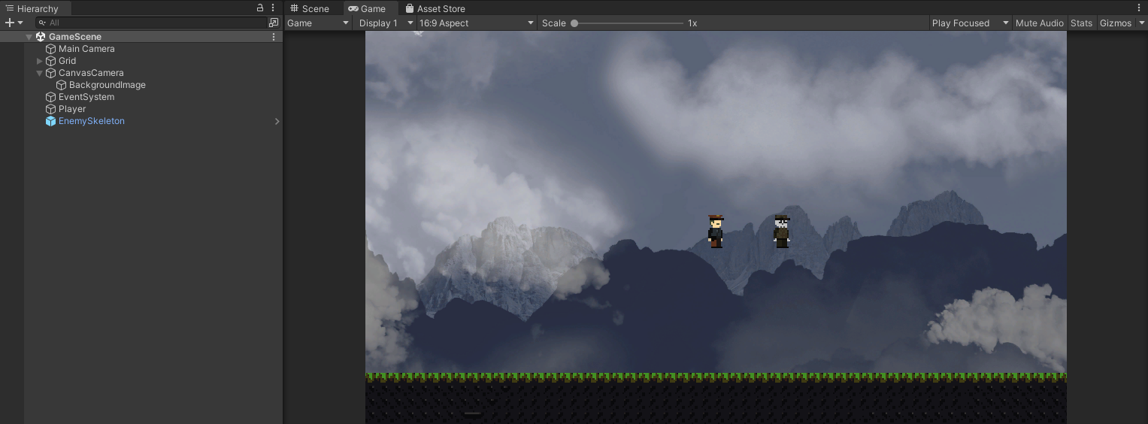Click the Hierarchy panel lock icon
1148x424 pixels.
(x=260, y=8)
